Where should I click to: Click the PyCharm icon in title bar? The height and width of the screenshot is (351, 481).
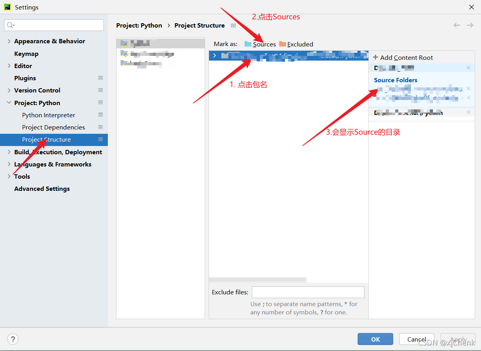tap(7, 7)
